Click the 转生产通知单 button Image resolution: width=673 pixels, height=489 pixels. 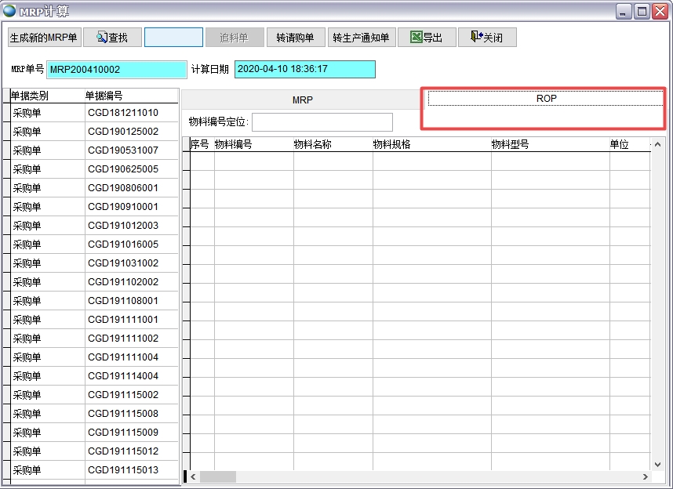pyautogui.click(x=362, y=36)
